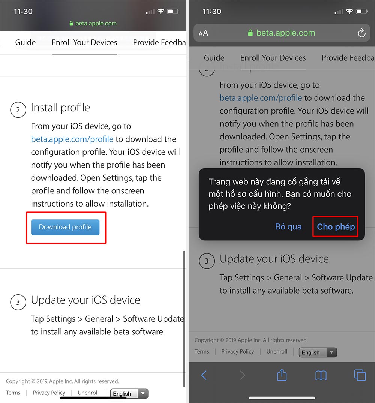Open the AA reader text-size menu

tap(203, 33)
